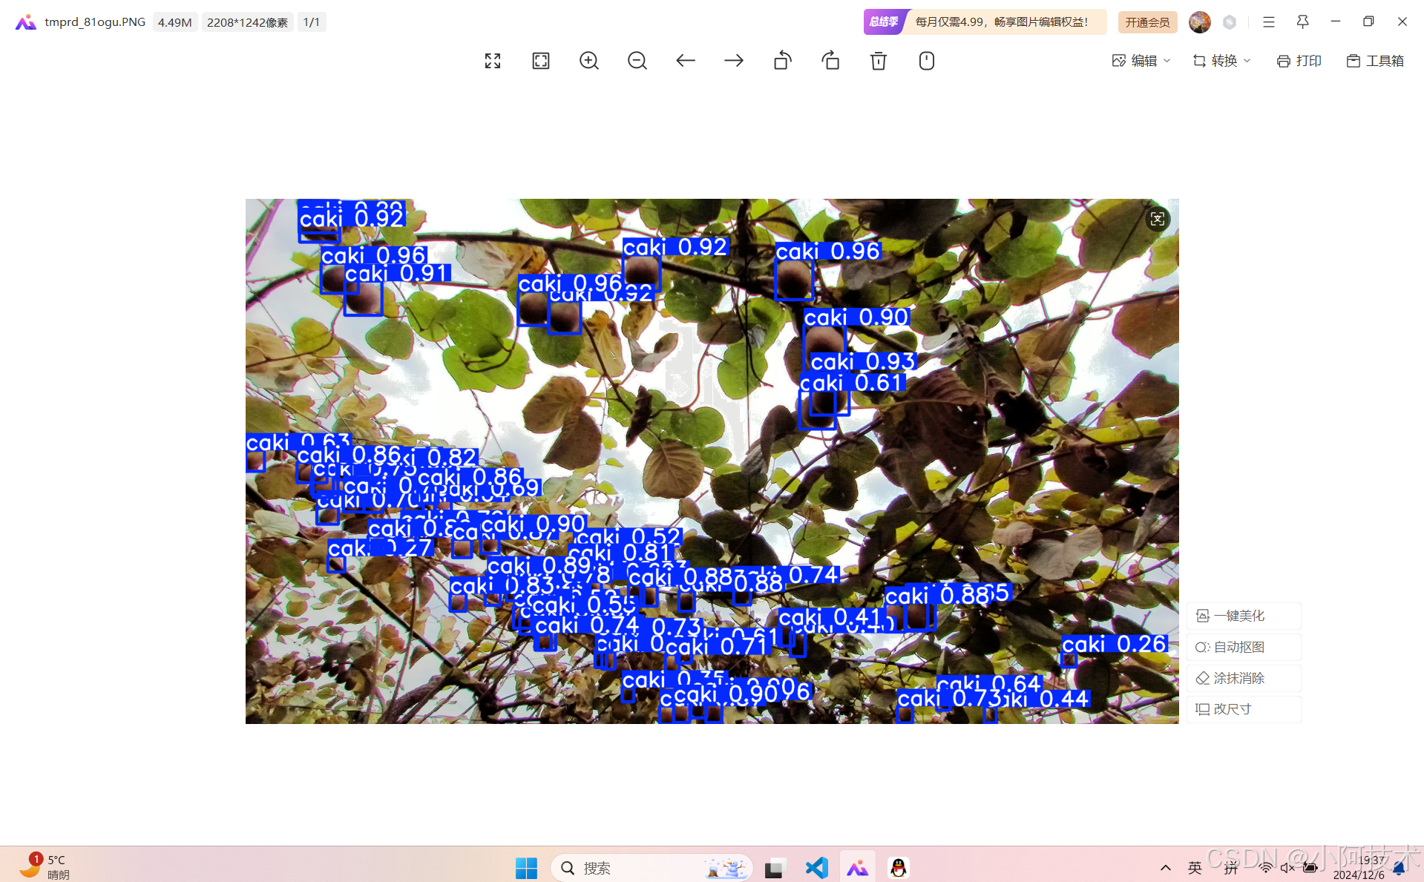Go to previous image arrow
The height and width of the screenshot is (882, 1424).
point(686,61)
